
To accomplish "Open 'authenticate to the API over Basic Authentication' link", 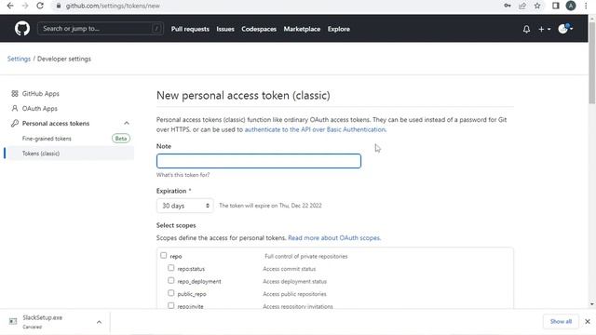I will coord(315,129).
